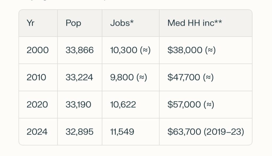Click the 2020 year cell
Viewport: 272px width, 156px height.
click(x=37, y=105)
